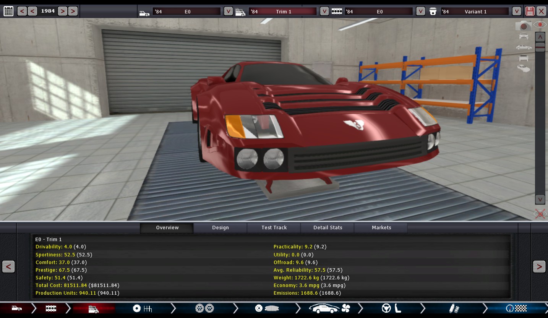Viewport: 548px width, 318px height.
Task: Expand the Variant 1 dropdown arrow
Action: click(517, 11)
